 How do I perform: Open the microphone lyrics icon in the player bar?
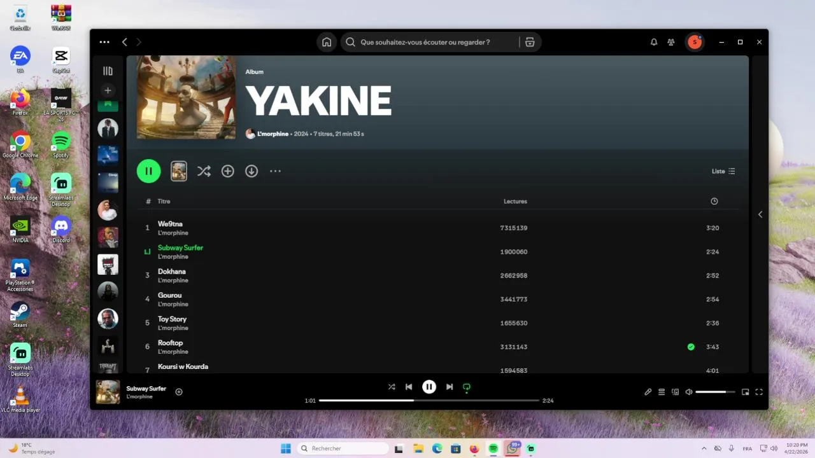click(x=648, y=392)
